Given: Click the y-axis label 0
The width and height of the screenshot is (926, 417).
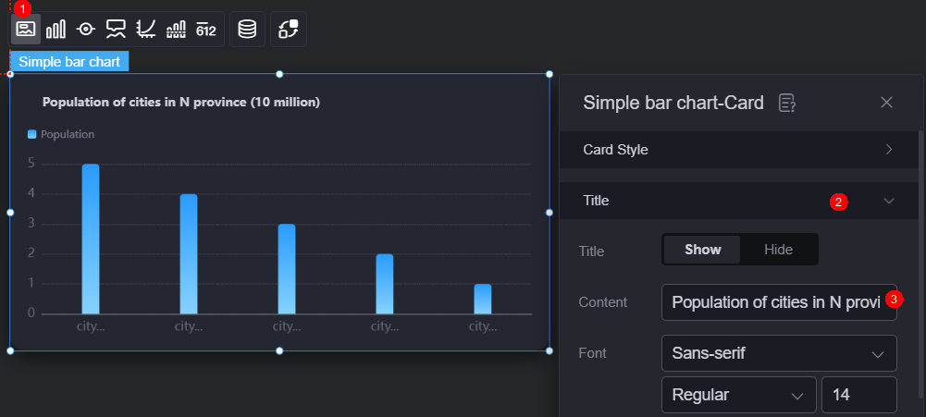Looking at the screenshot, I should tap(31, 313).
